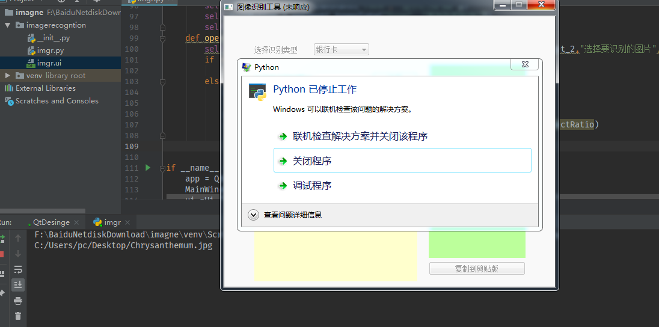This screenshot has width=659, height=327.
Task: Click the Scratches and Consoles icon
Action: point(9,101)
